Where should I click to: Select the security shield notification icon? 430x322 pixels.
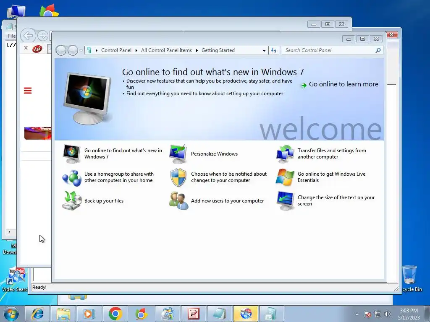coord(178,177)
